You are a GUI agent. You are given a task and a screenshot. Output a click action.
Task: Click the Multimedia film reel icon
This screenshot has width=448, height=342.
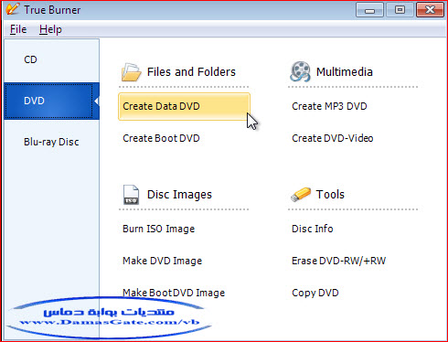point(300,71)
